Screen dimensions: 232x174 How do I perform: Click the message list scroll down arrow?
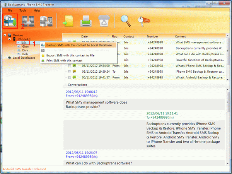[228, 80]
